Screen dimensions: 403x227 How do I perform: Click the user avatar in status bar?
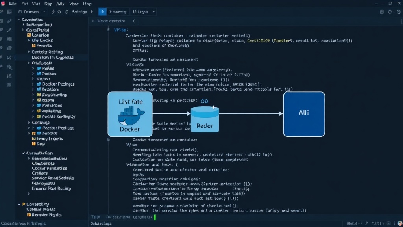[x=400, y=223]
